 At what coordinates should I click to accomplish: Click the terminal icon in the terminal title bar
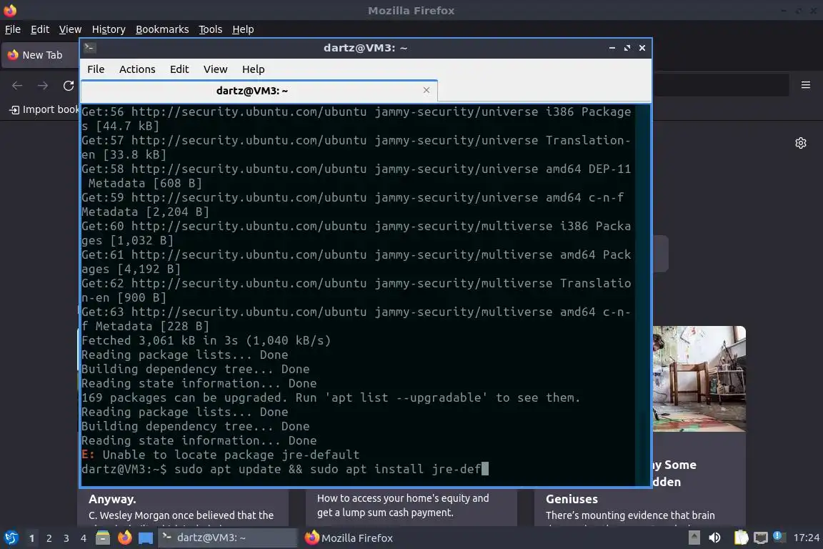(x=89, y=48)
